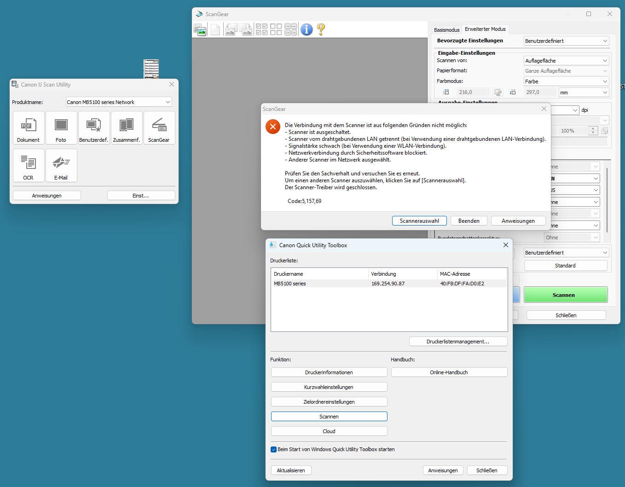Click the E-Mail scan icon
The image size is (625, 487).
tap(61, 166)
